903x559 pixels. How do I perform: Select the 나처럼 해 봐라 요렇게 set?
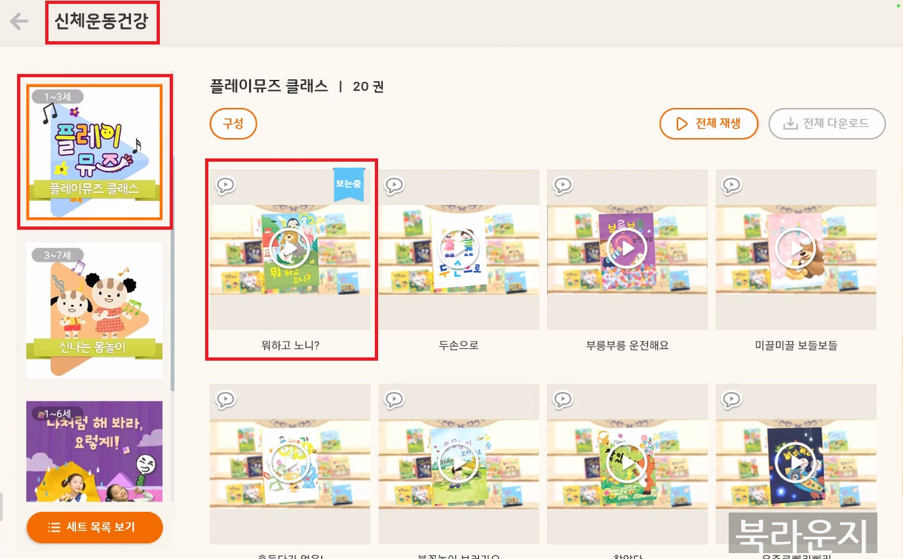pos(94,452)
